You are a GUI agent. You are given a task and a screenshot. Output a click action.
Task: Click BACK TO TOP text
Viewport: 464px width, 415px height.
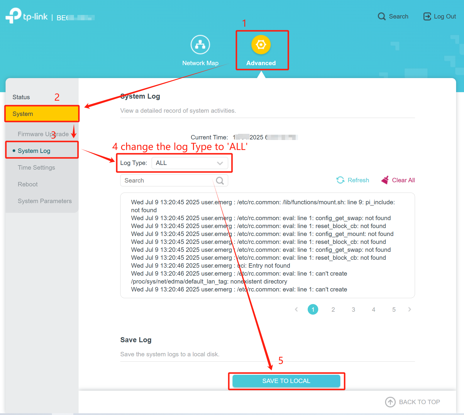click(419, 402)
